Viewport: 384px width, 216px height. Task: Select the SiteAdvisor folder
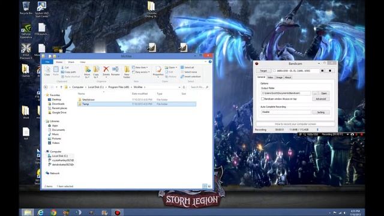coord(88,100)
